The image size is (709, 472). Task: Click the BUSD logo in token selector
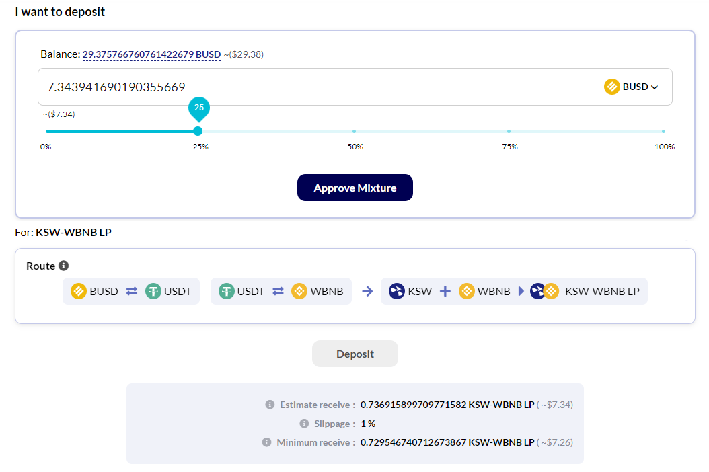tap(611, 86)
